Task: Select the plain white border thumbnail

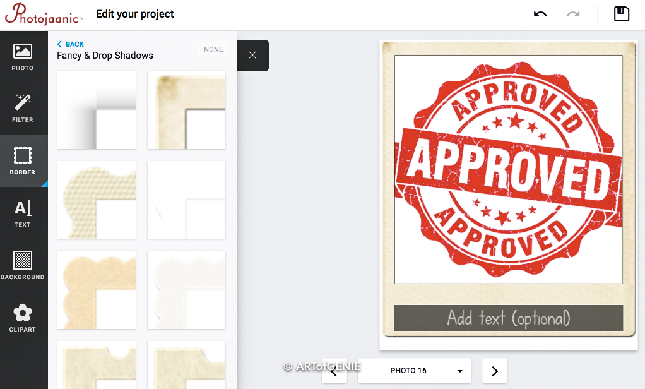Action: tap(186, 200)
